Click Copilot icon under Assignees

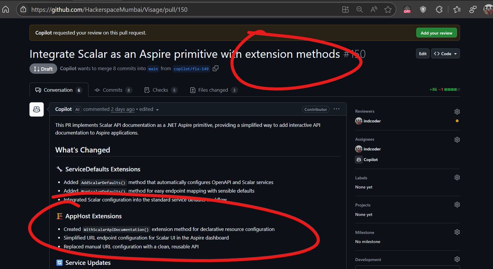click(x=358, y=159)
